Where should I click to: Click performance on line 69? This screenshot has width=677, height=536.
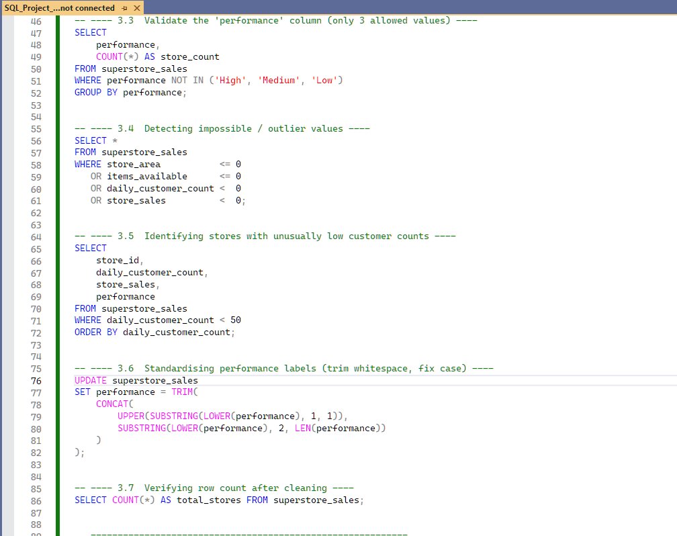(125, 297)
